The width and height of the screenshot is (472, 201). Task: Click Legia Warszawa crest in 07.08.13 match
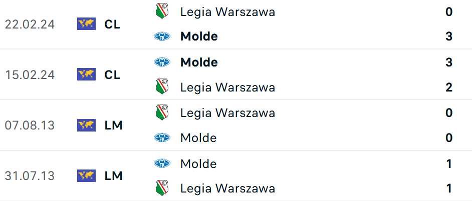162,112
